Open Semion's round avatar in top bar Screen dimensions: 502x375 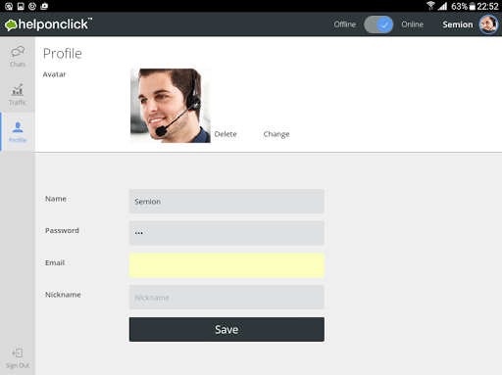click(488, 24)
